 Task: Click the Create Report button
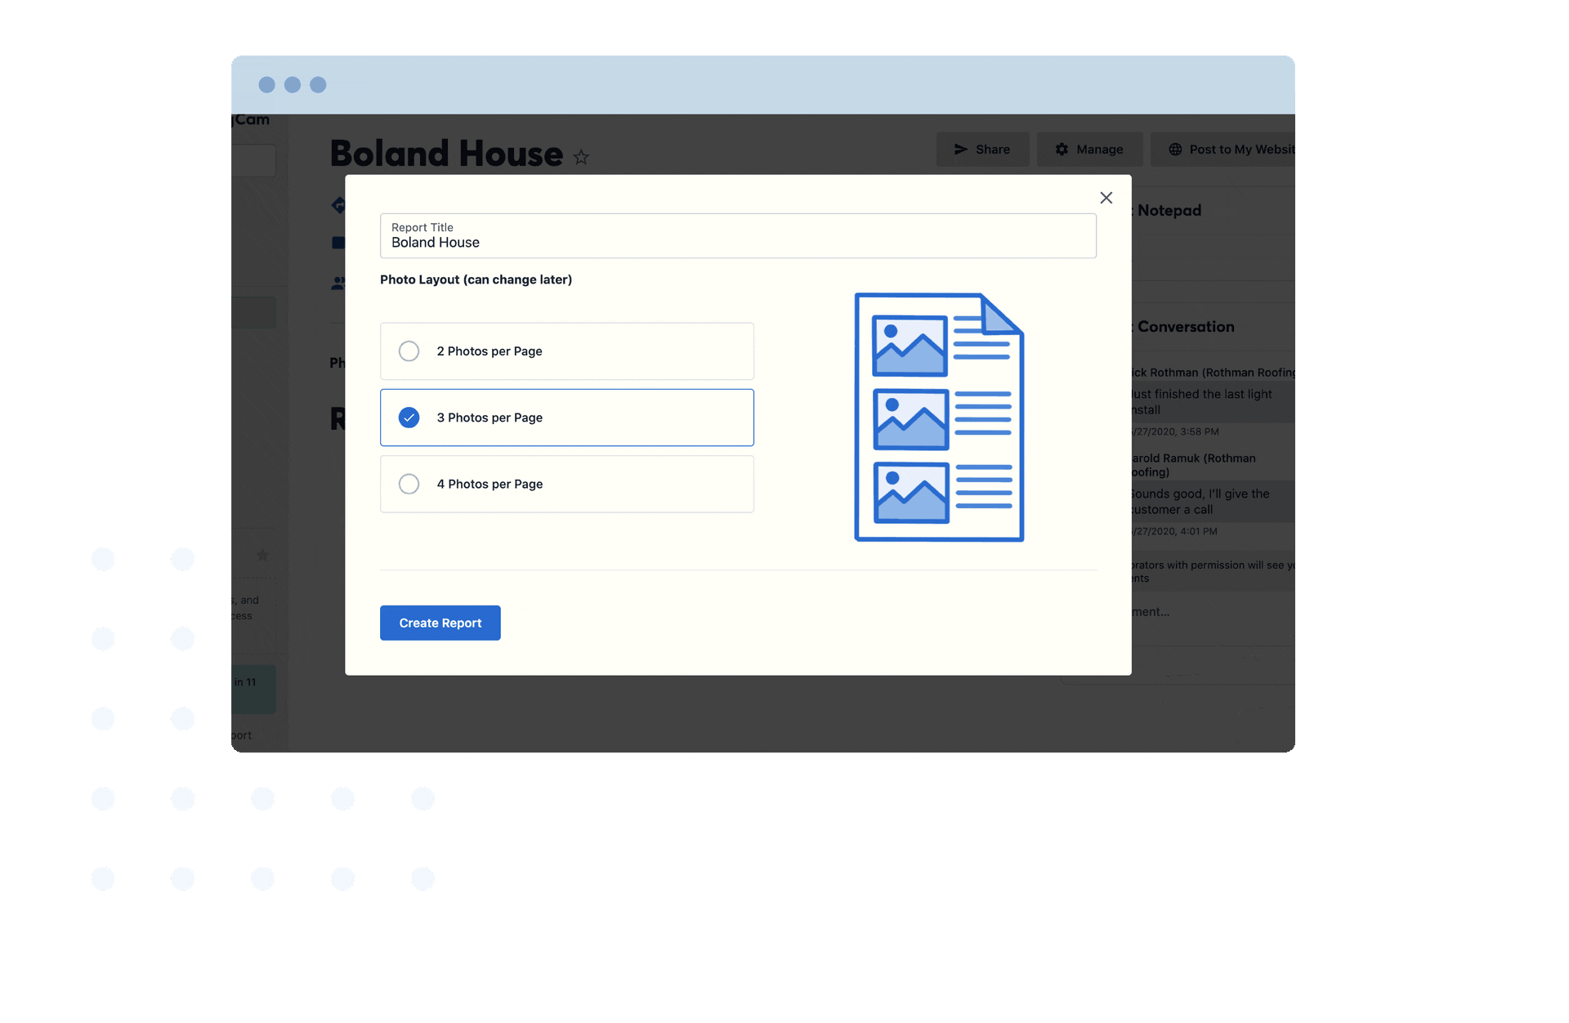point(440,623)
